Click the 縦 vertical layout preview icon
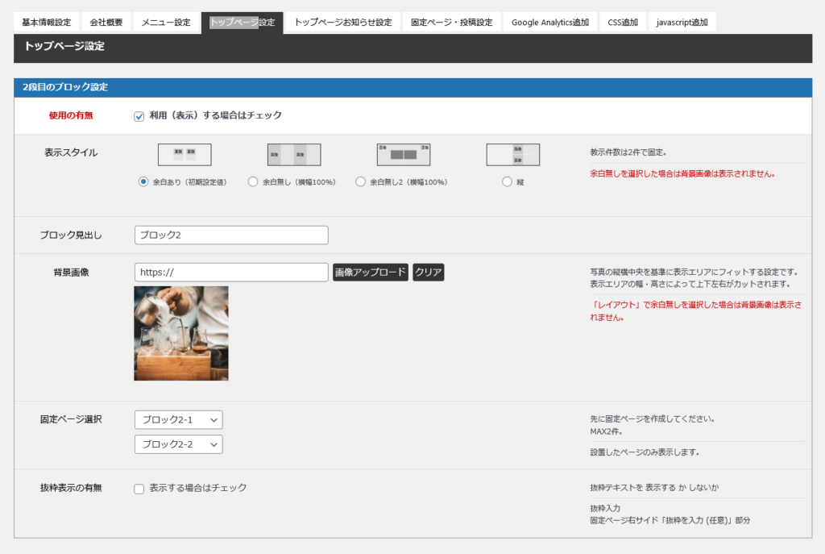Viewport: 825px width, 554px height. (513, 154)
